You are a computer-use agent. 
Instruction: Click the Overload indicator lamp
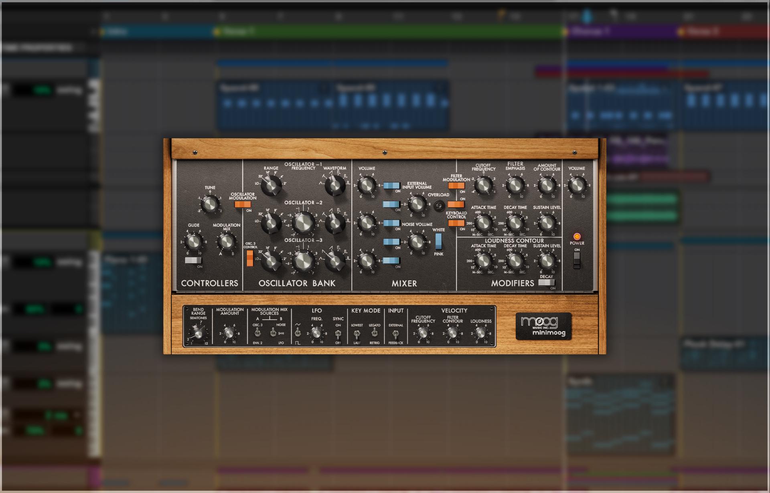tap(439, 205)
